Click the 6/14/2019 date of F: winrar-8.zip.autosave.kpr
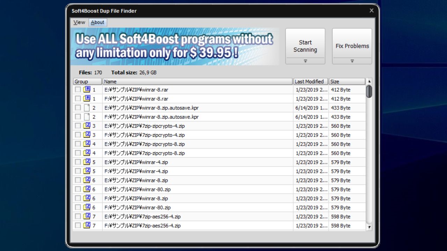Image resolution: width=447 pixels, height=251 pixels. 312,117
